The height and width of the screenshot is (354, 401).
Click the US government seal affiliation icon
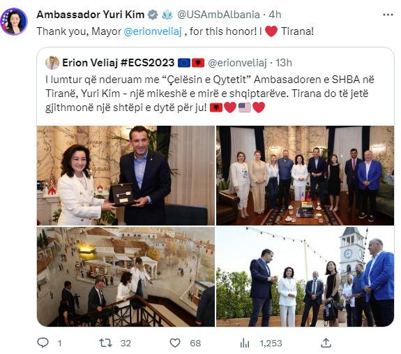click(167, 15)
